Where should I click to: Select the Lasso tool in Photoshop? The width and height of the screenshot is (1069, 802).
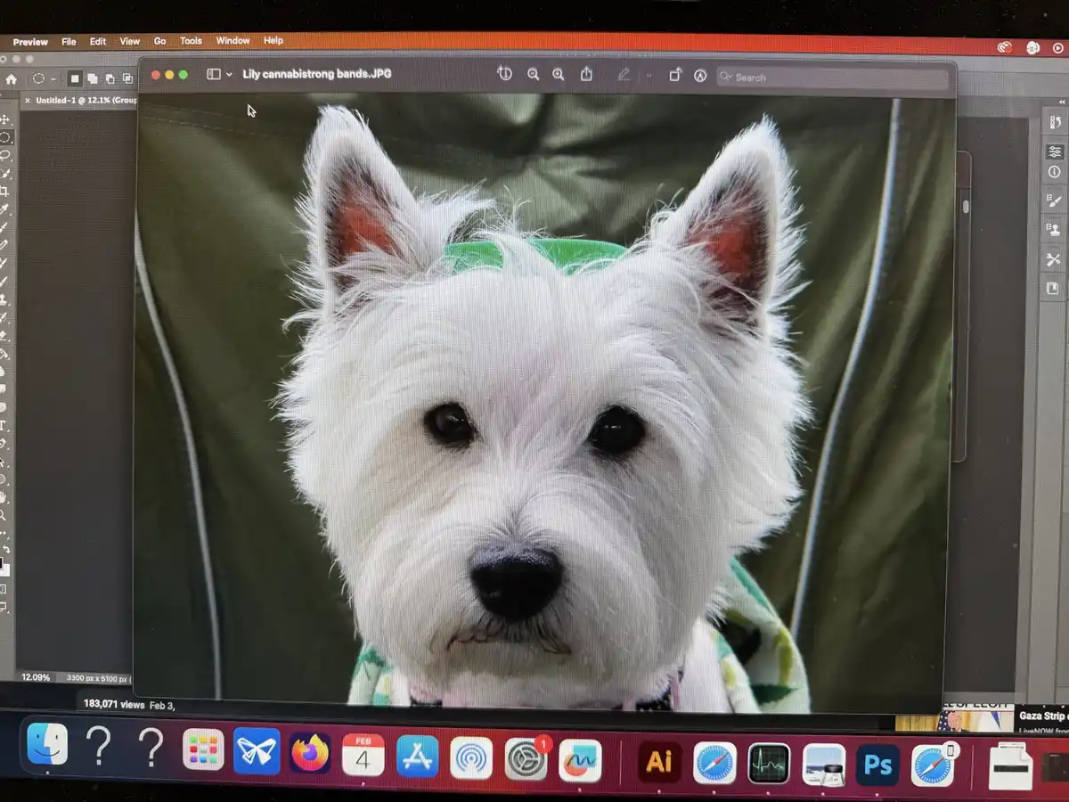pos(5,156)
